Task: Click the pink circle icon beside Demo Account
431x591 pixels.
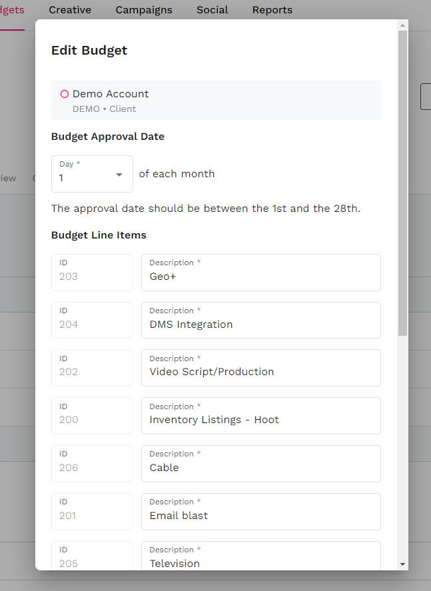Action: pyautogui.click(x=65, y=94)
